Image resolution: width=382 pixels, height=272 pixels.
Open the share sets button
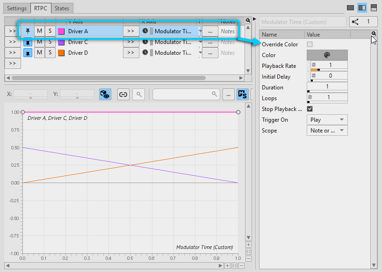tap(363, 22)
